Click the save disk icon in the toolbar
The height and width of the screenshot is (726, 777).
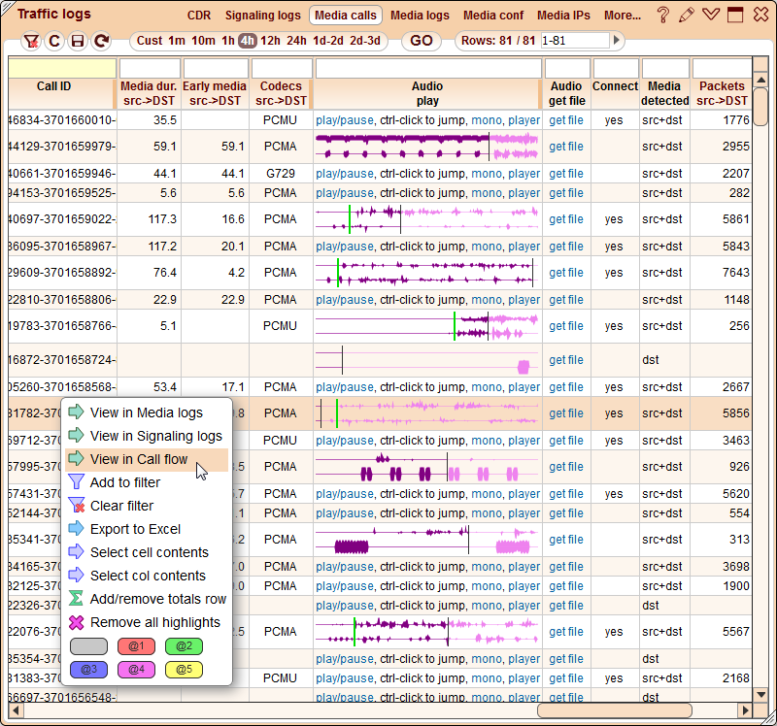(77, 42)
